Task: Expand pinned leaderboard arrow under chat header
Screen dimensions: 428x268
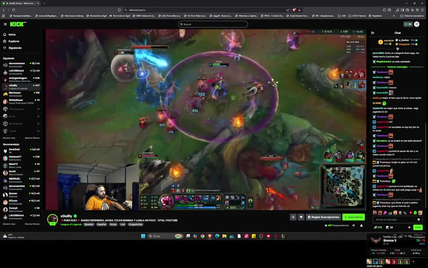Action: [398, 49]
